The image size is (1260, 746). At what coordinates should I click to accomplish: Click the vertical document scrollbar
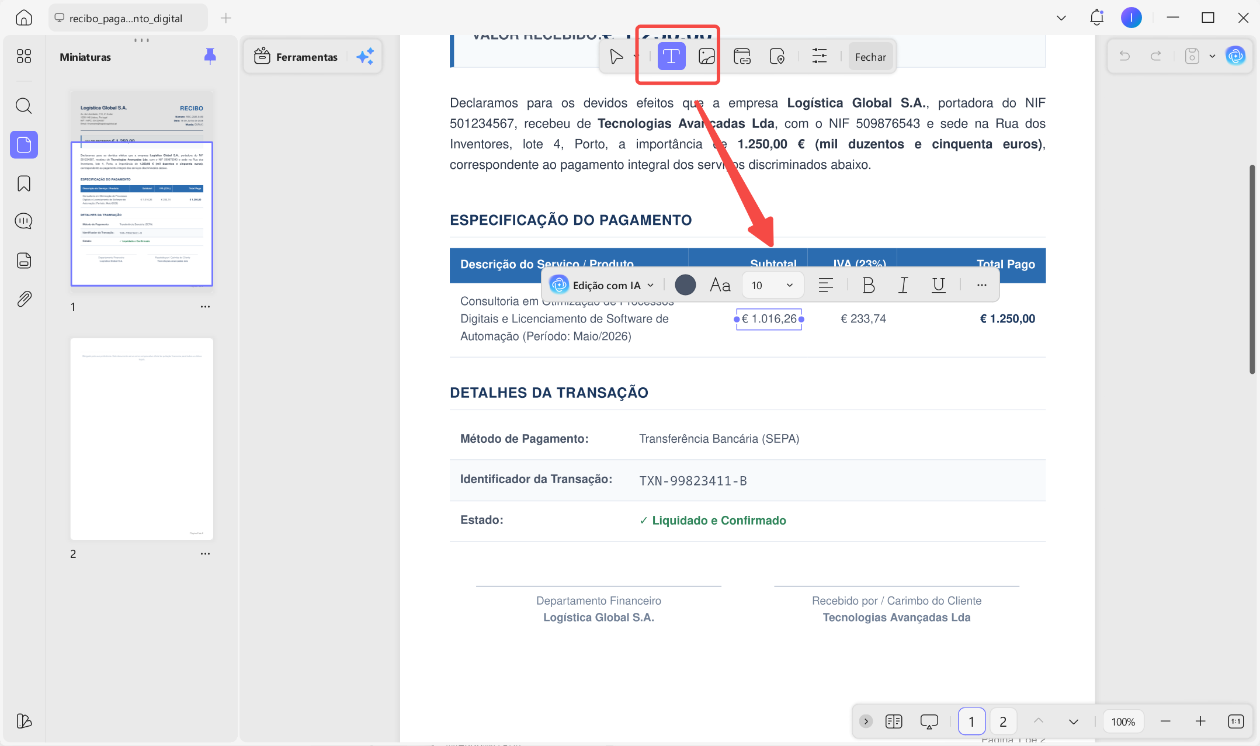[1252, 269]
